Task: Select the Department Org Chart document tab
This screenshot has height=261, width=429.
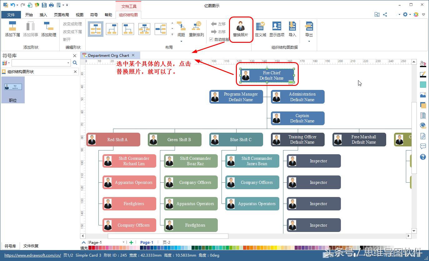Action: (x=109, y=55)
